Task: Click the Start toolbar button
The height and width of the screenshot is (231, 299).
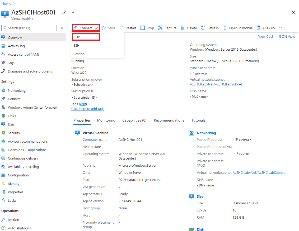Action: tap(109, 28)
